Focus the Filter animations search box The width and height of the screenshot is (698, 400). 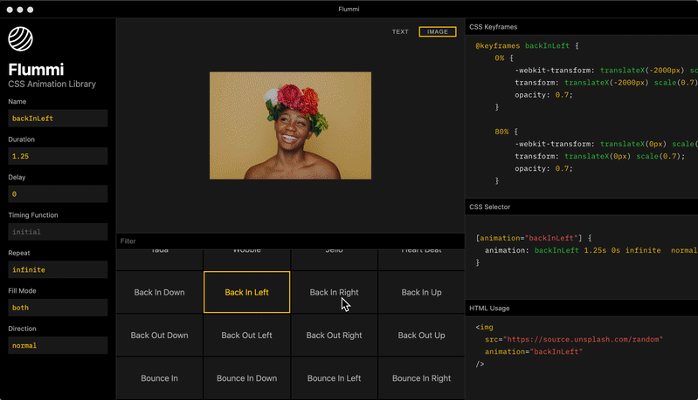(x=291, y=241)
